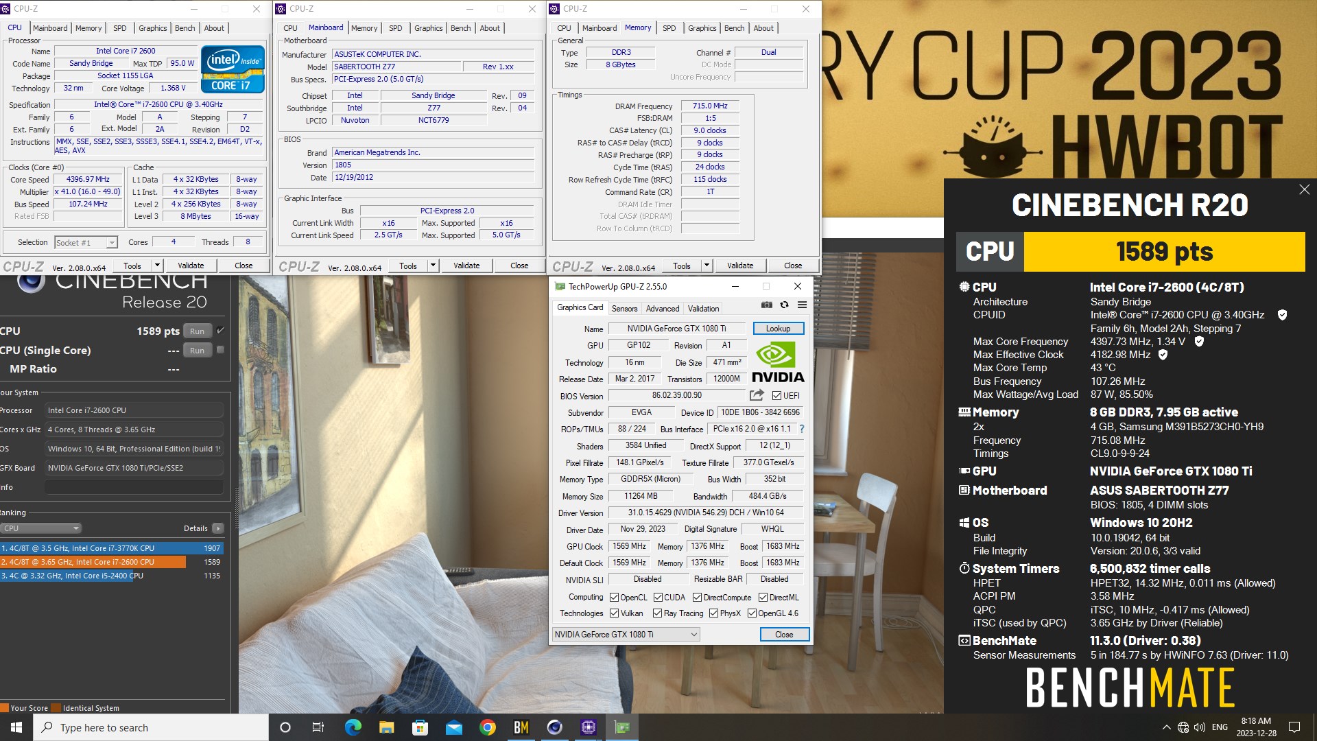
Task: Open Cortana circle icon on taskbar
Action: (x=285, y=727)
